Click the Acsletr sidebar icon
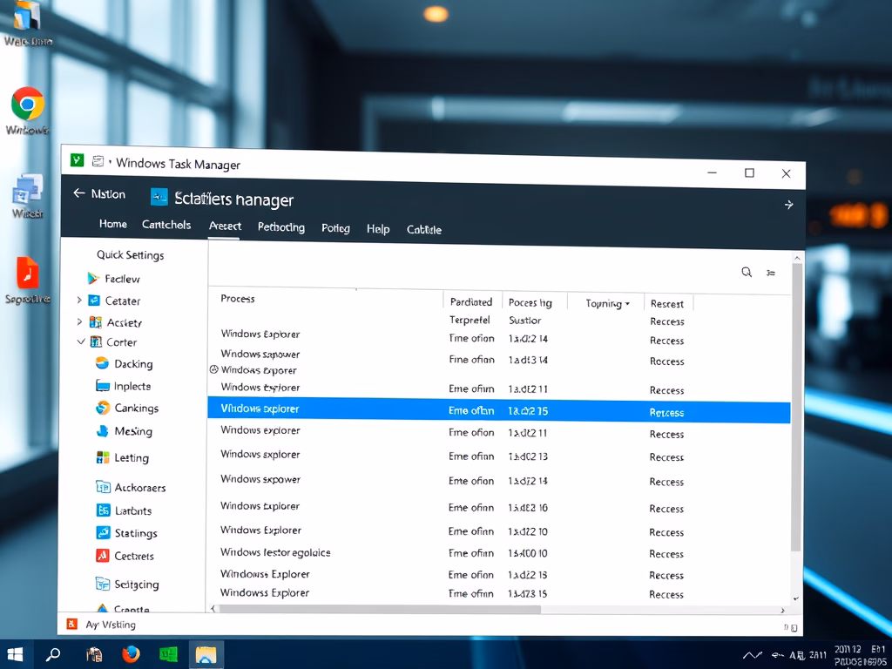Viewport: 892px width, 669px height. click(x=96, y=322)
